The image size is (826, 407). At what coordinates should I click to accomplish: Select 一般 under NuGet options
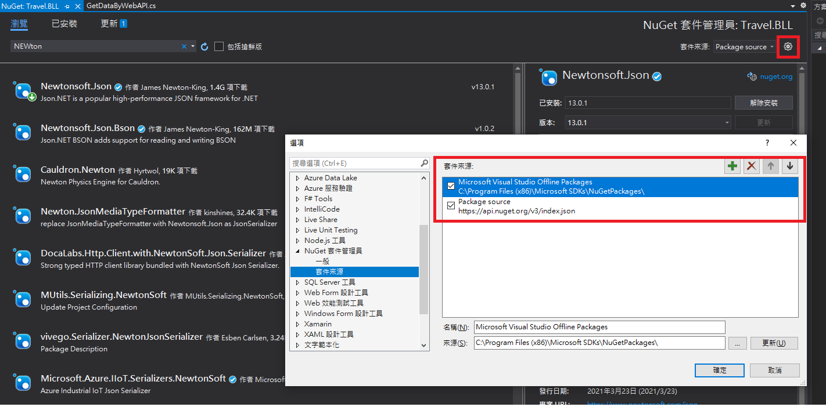coord(322,261)
